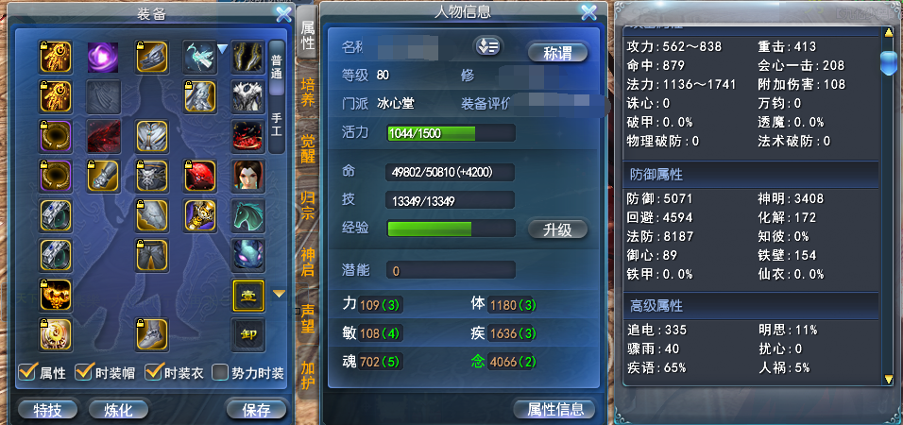903x425 pixels.
Task: Open the 觉醒 side tab
Action: [308, 147]
